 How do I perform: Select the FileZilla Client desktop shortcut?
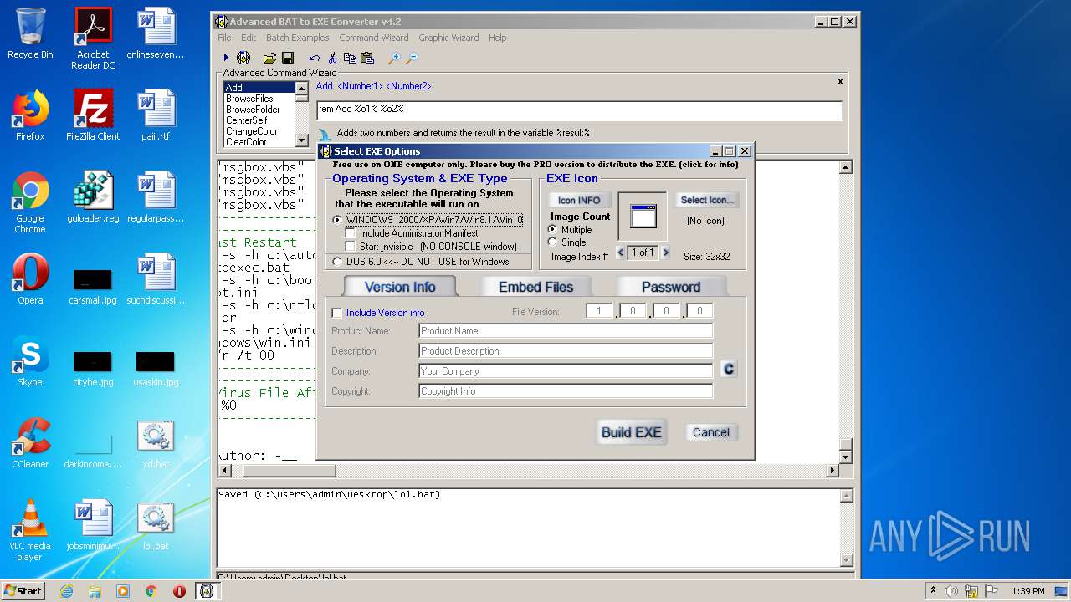tap(93, 115)
